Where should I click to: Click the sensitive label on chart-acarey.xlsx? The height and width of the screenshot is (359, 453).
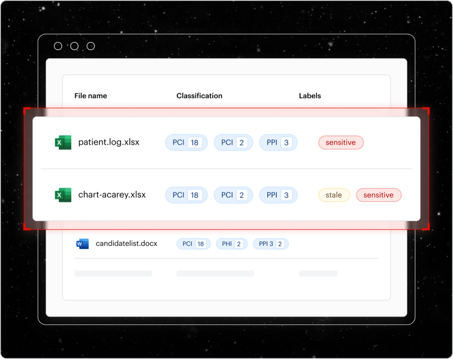coord(378,195)
